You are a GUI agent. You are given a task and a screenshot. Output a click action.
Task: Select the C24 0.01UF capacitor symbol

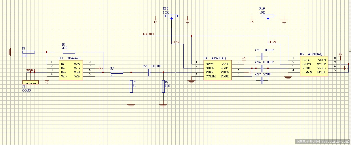pos(262,68)
